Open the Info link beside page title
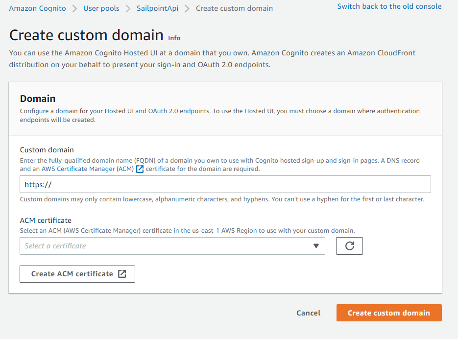Image resolution: width=458 pixels, height=339 pixels. pos(174,38)
